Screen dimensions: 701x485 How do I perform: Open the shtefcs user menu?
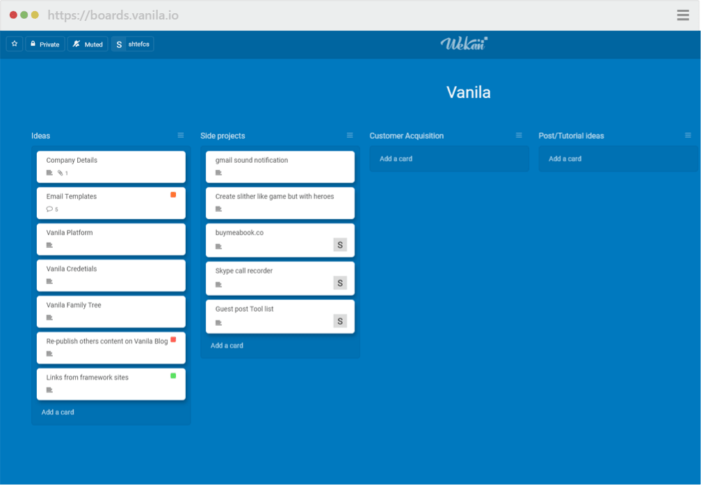(133, 44)
